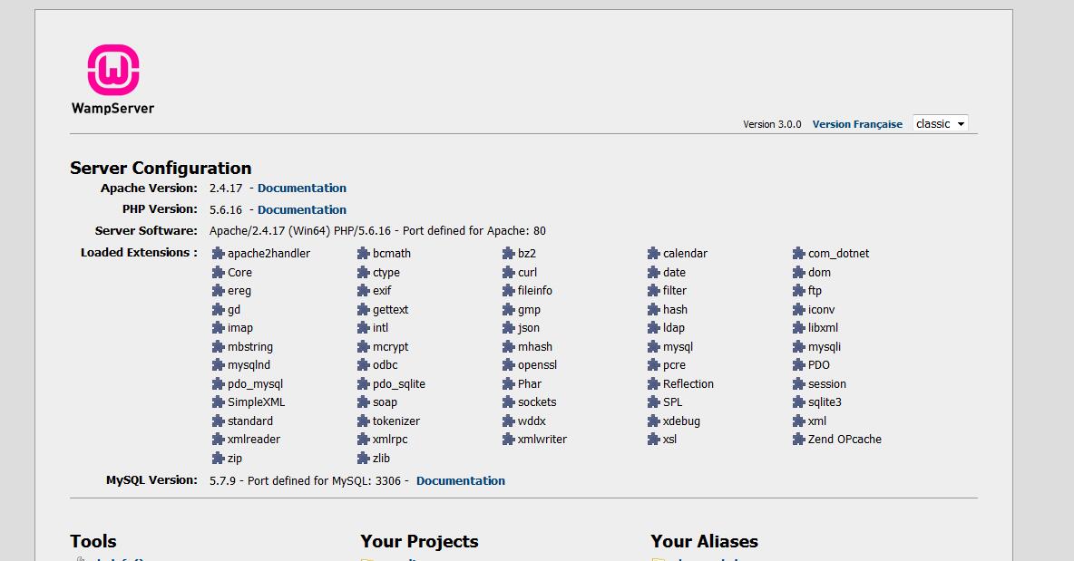Select the 'session' extension text
The height and width of the screenshot is (561, 1074).
826,383
